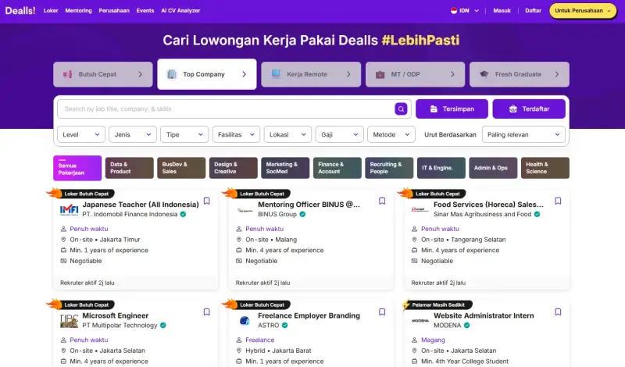Screen dimensions: 625x367
Task: Click verified badge beside MODENA
Action: tap(466, 325)
